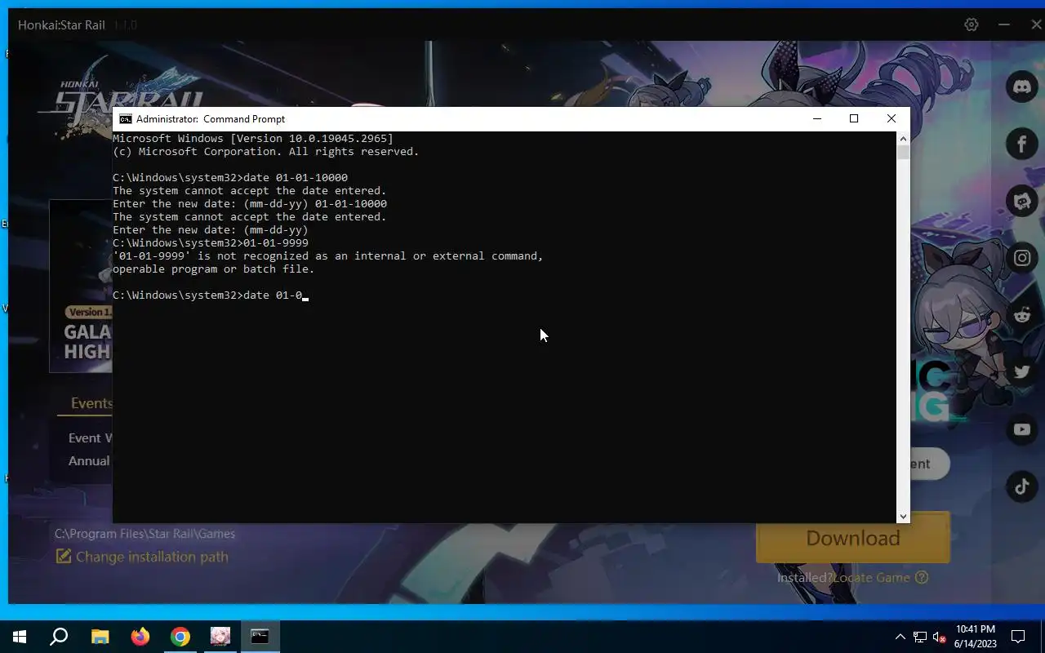The width and height of the screenshot is (1045, 653).
Task: Select the Events tab in launcher
Action: pos(91,403)
